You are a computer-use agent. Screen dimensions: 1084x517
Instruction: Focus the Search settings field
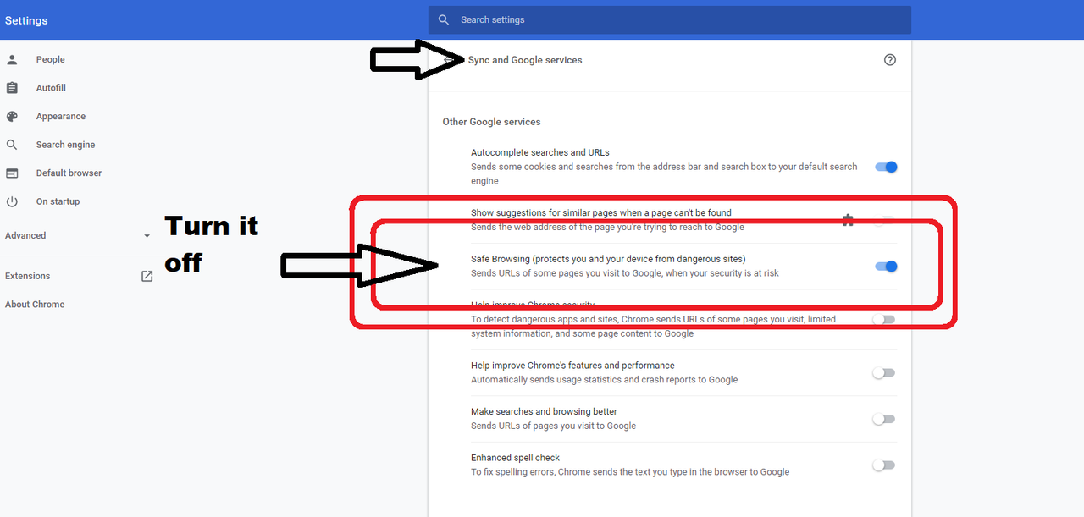[669, 19]
